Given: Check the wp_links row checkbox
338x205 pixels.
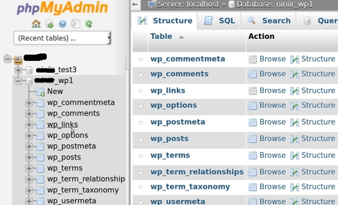Looking at the screenshot, I should tap(140, 91).
